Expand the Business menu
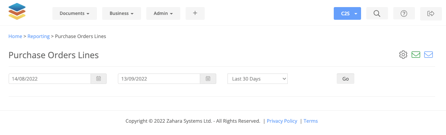Screen dimensions: 446x135 coord(122,13)
